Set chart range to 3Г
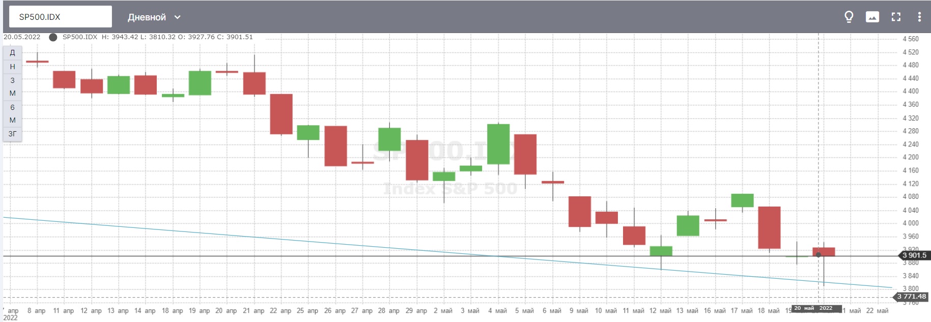931x322 pixels. (12, 134)
